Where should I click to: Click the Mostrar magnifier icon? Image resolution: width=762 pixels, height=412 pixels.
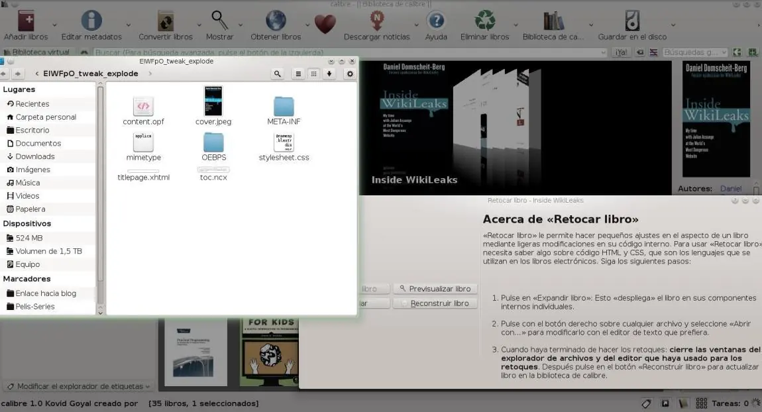point(220,21)
